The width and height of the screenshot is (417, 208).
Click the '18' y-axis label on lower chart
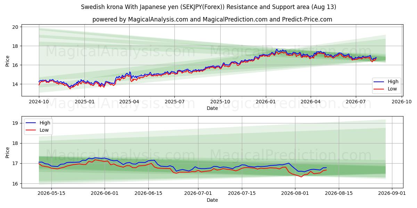pyautogui.click(x=16, y=143)
